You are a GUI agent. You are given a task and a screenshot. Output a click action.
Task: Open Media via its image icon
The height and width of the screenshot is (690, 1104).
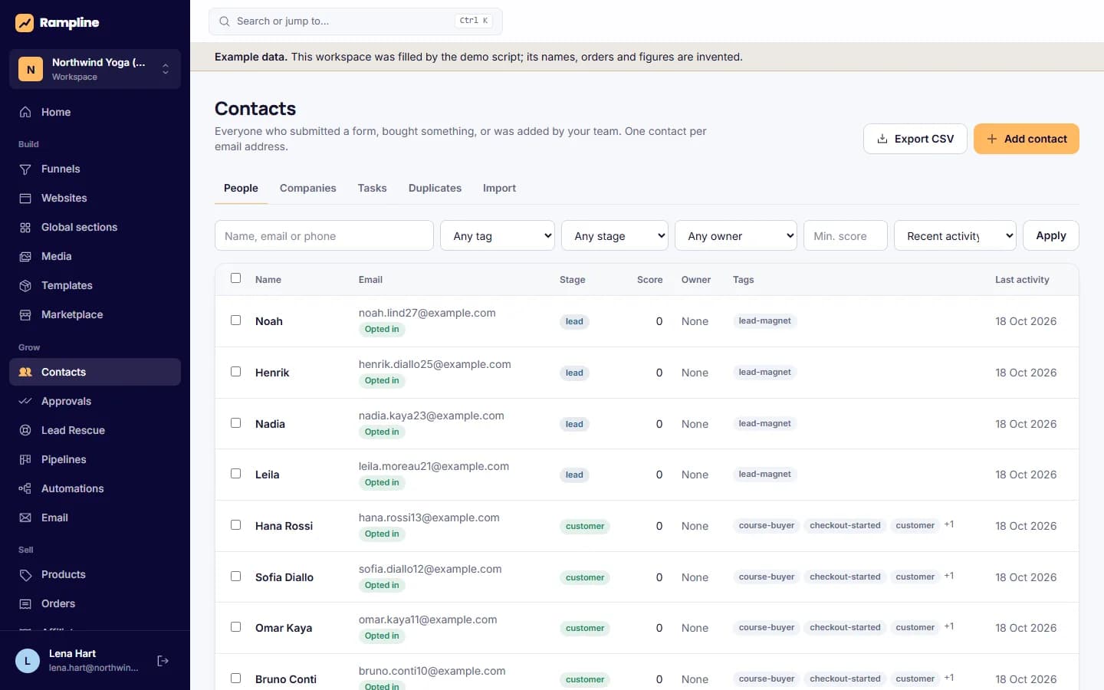(25, 256)
